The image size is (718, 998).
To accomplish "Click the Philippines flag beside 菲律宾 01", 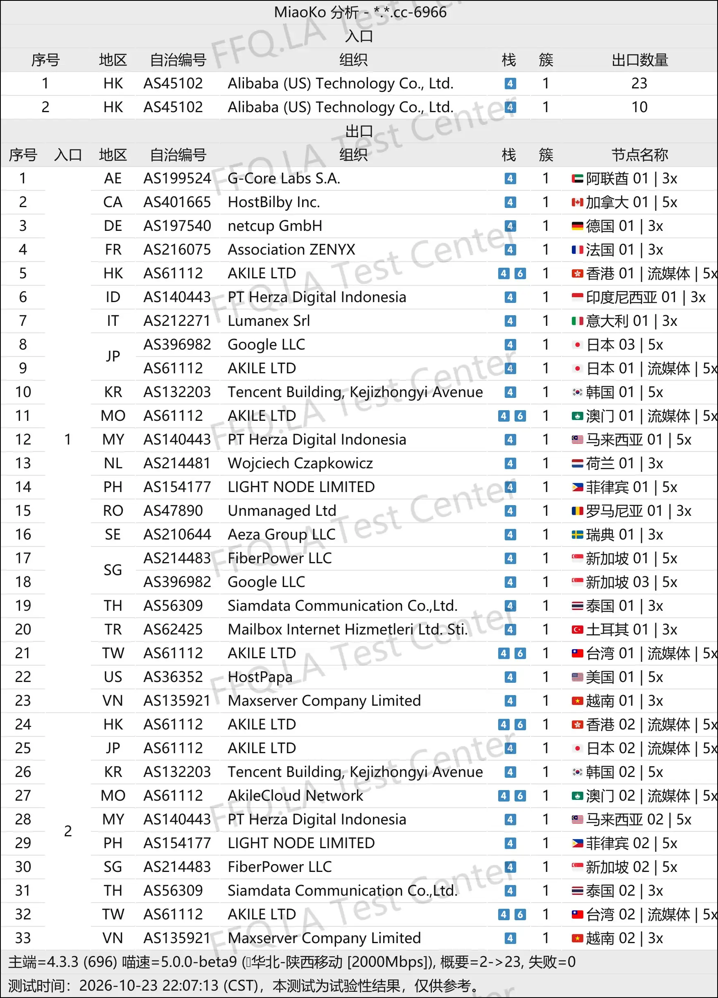I will click(577, 487).
